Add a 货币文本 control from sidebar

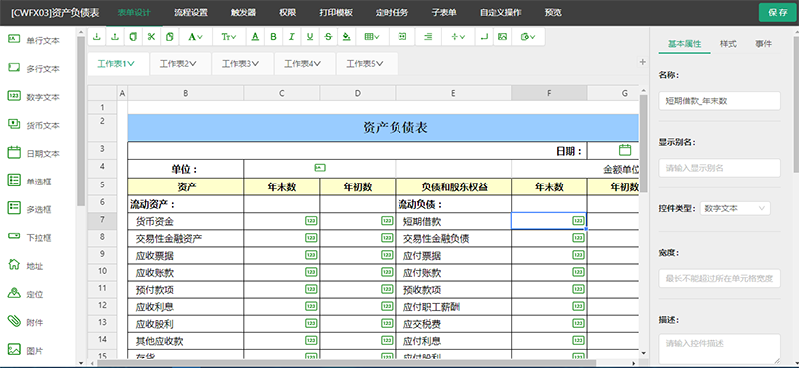click(34, 125)
